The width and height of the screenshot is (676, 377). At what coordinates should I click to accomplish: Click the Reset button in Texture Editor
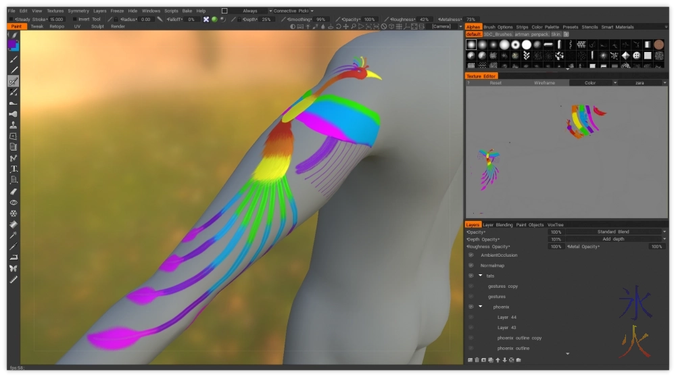tap(496, 82)
